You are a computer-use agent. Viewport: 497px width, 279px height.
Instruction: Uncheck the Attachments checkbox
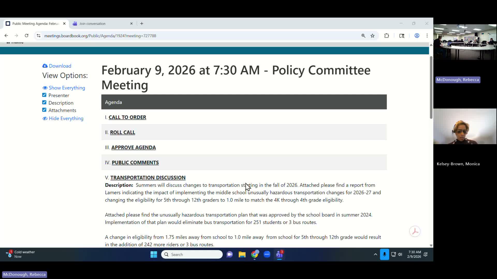tap(44, 110)
